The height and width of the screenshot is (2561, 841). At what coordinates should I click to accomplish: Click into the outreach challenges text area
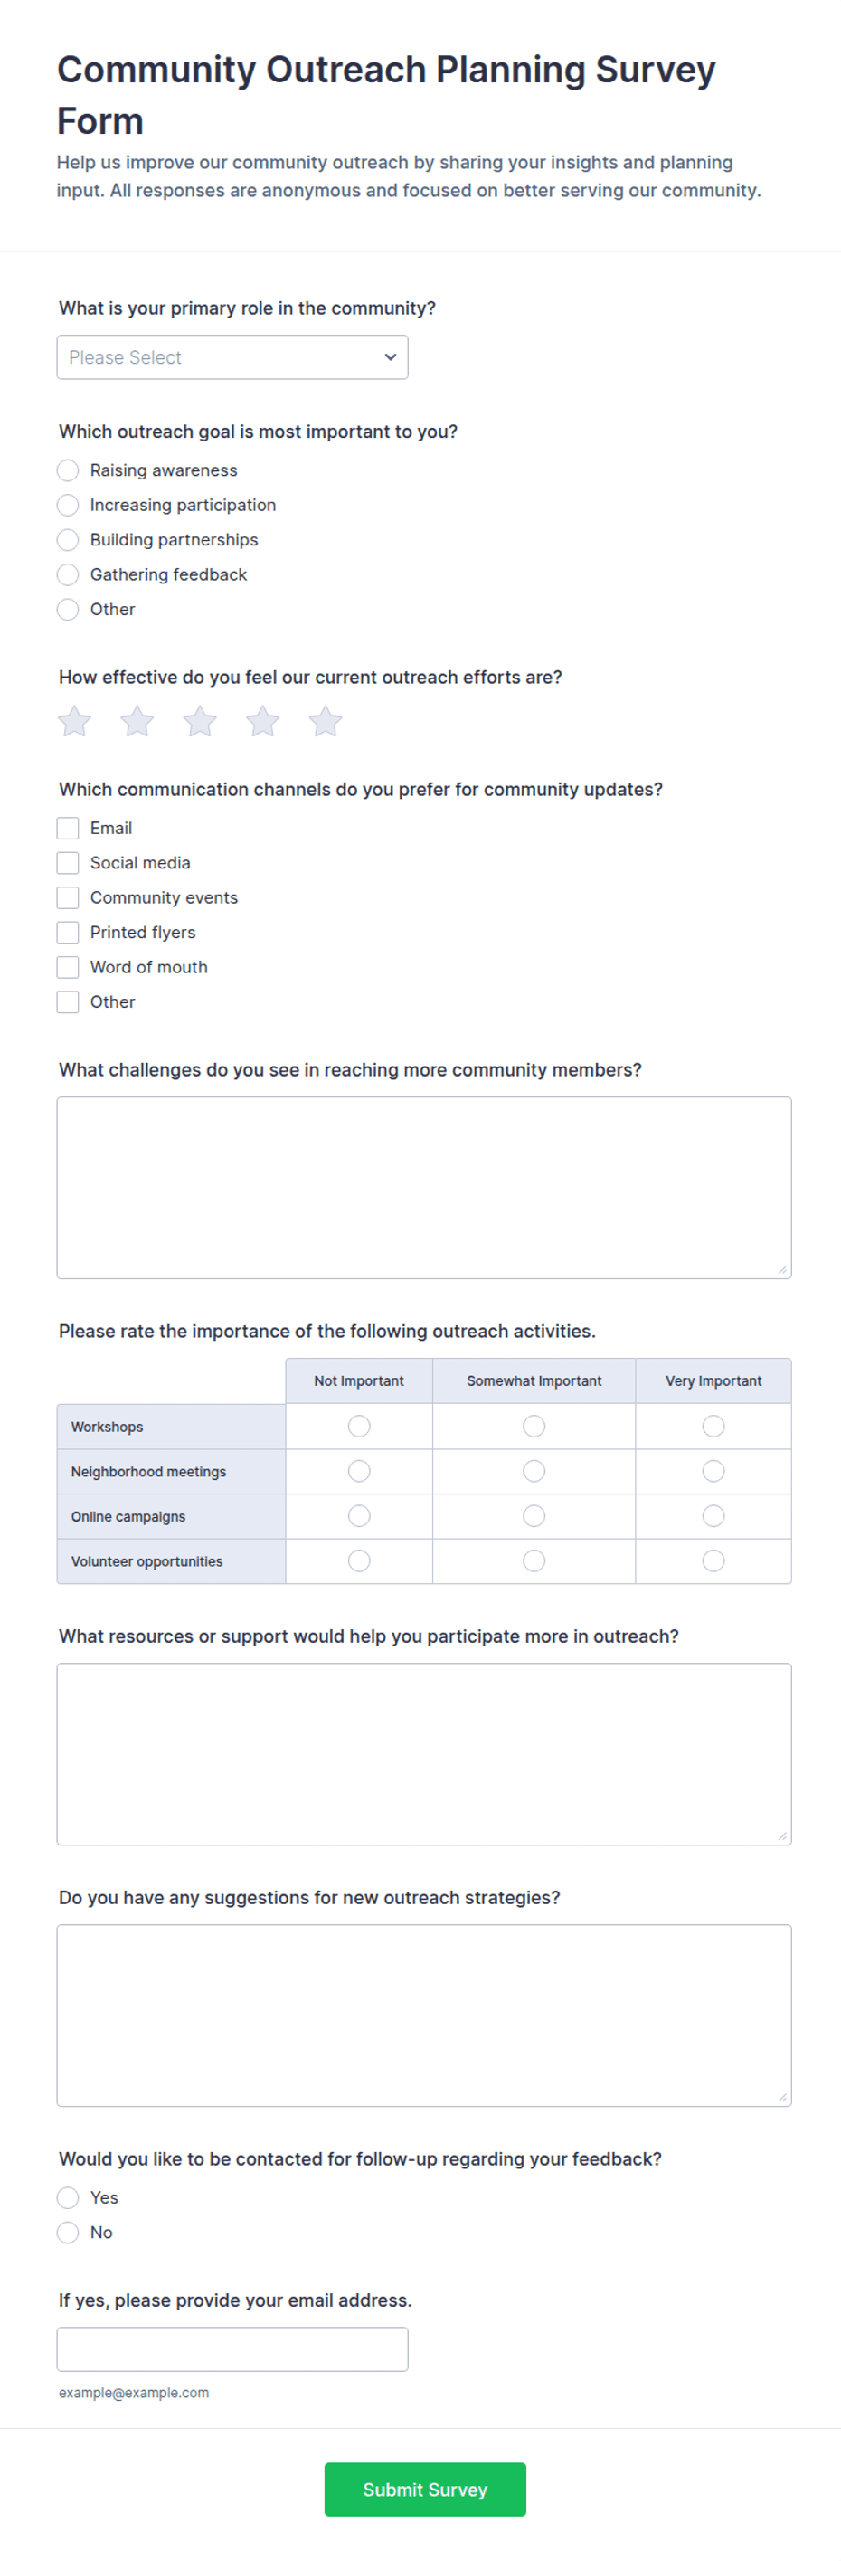(x=424, y=1188)
